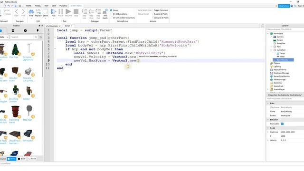Click the new file quick access icon
The height and width of the screenshot is (171, 304).
5,6
